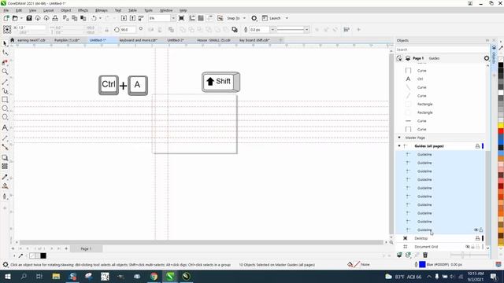Open the Layout menu

[49, 10]
